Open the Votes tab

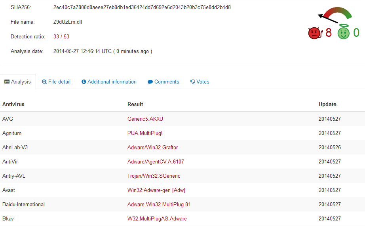[x=200, y=82]
